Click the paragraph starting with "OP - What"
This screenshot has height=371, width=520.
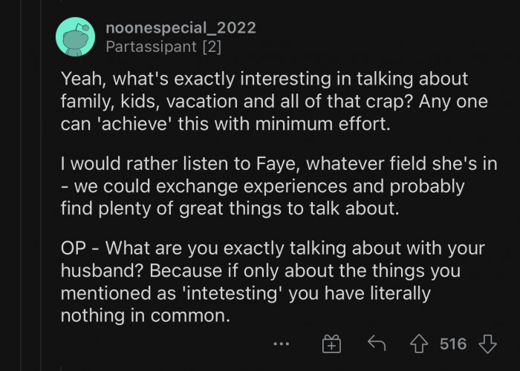click(x=273, y=281)
